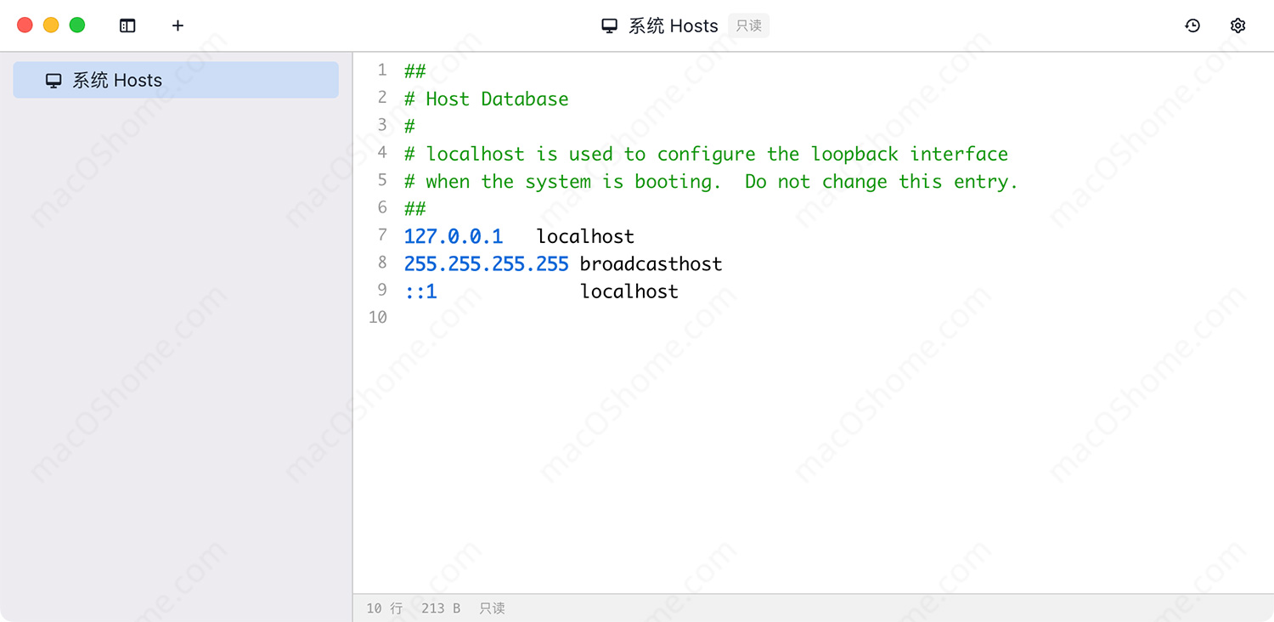Click line number 10 in gutter

pyautogui.click(x=377, y=318)
